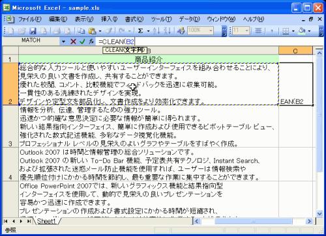Click cell starting with Office PowerPoint 2007では
This screenshot has height=236, width=326.
[149, 200]
